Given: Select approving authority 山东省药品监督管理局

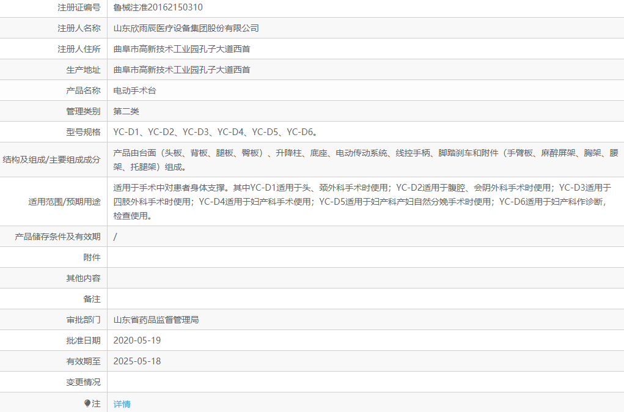Looking at the screenshot, I should (156, 320).
